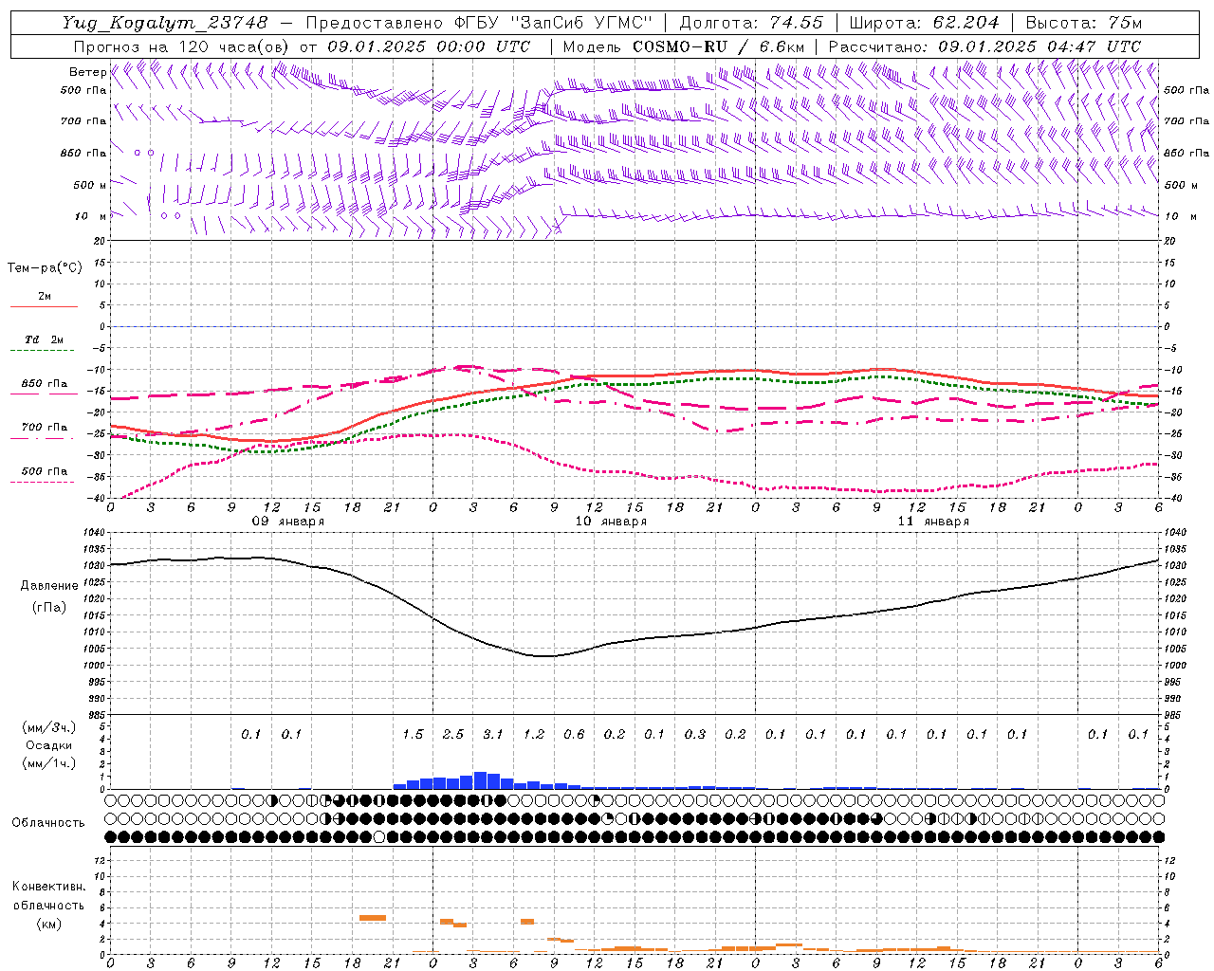The image size is (1214, 971).
Task: Click the (мм/3ч.) precipitation unit label
Action: [x=49, y=727]
